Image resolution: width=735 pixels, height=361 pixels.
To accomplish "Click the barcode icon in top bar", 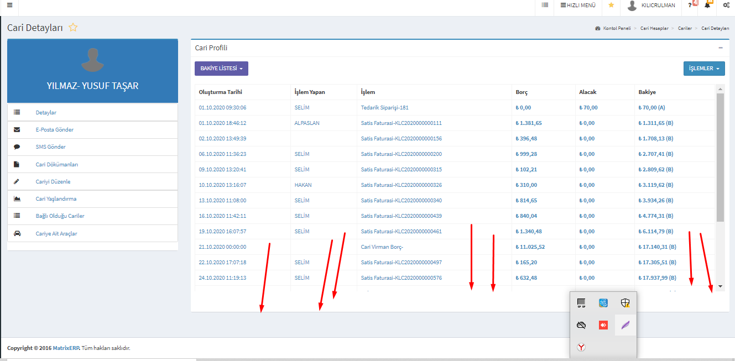I will (x=545, y=5).
